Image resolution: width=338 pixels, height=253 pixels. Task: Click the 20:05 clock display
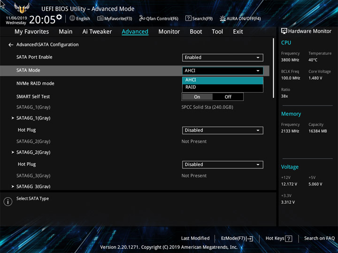42,20
